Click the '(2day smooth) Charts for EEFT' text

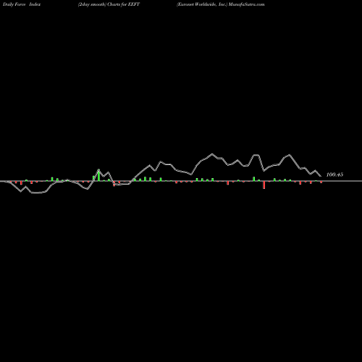point(109,4)
